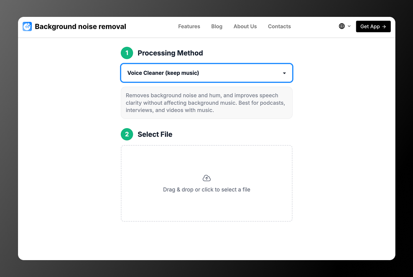Viewport: 413px width, 277px height.
Task: Open the Blog page
Action: [x=217, y=26]
